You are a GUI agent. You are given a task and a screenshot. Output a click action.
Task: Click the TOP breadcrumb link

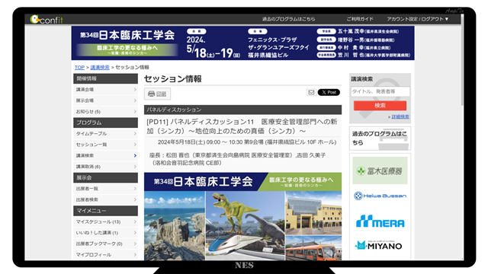79,68
